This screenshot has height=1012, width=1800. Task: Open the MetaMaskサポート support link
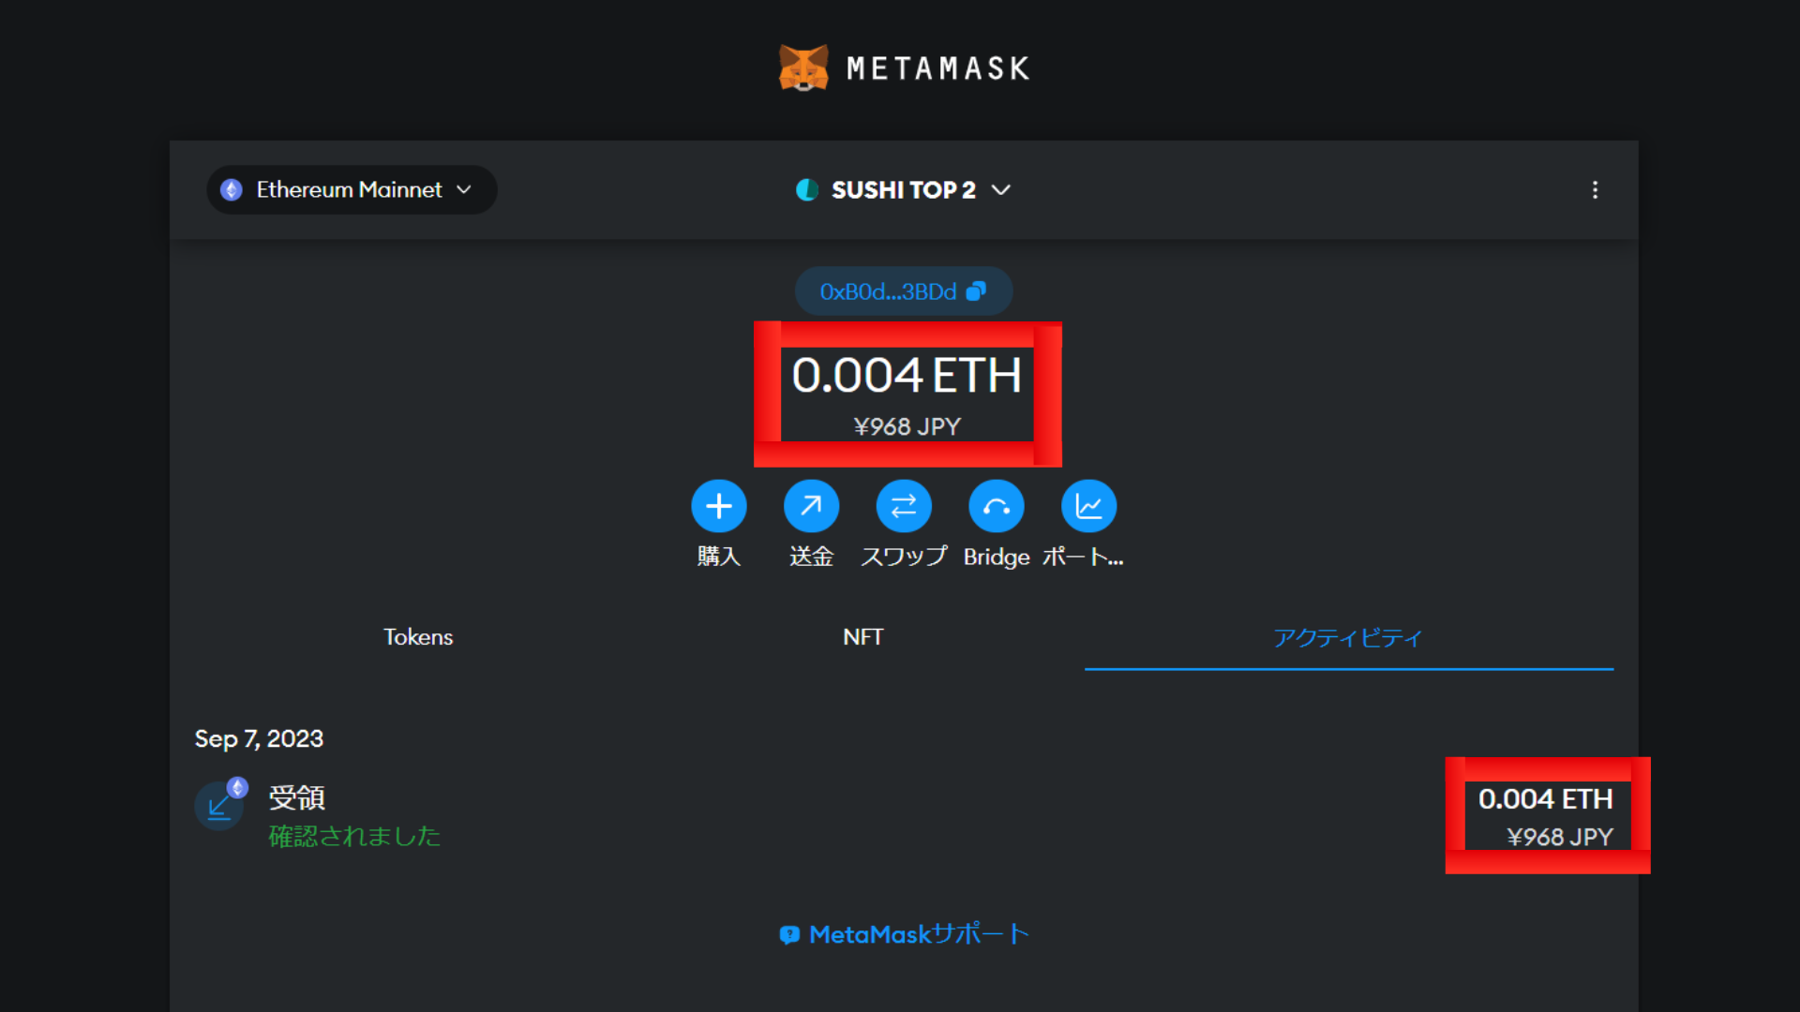click(x=905, y=934)
